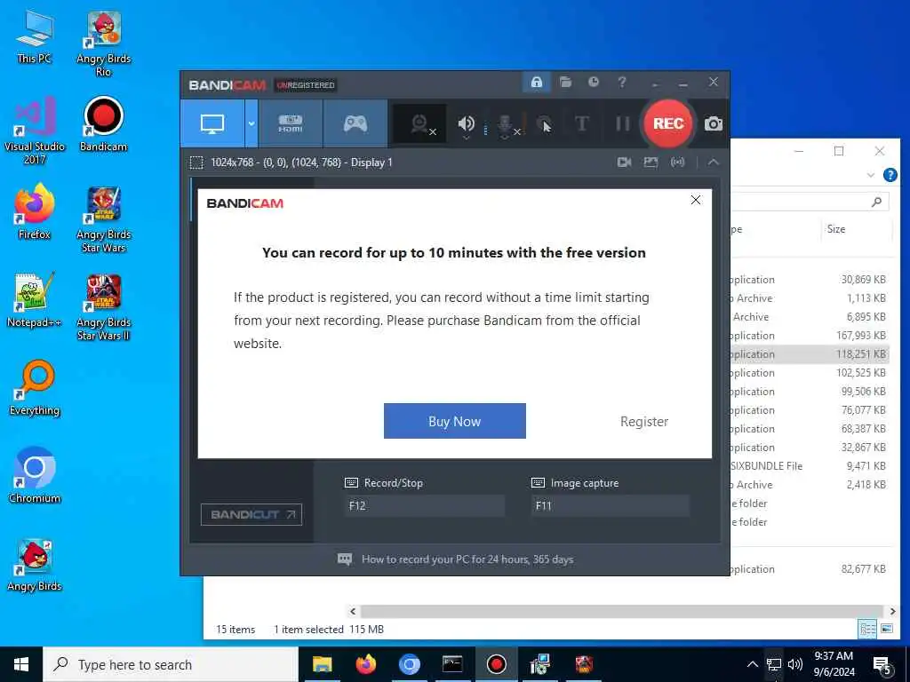This screenshot has height=682, width=910.
Task: Toggle microphone recording icon
Action: 506,124
